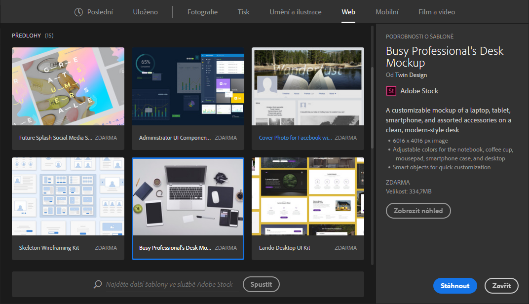Click the Skeleton Wireframing Kit title
529x304 pixels.
click(x=49, y=248)
